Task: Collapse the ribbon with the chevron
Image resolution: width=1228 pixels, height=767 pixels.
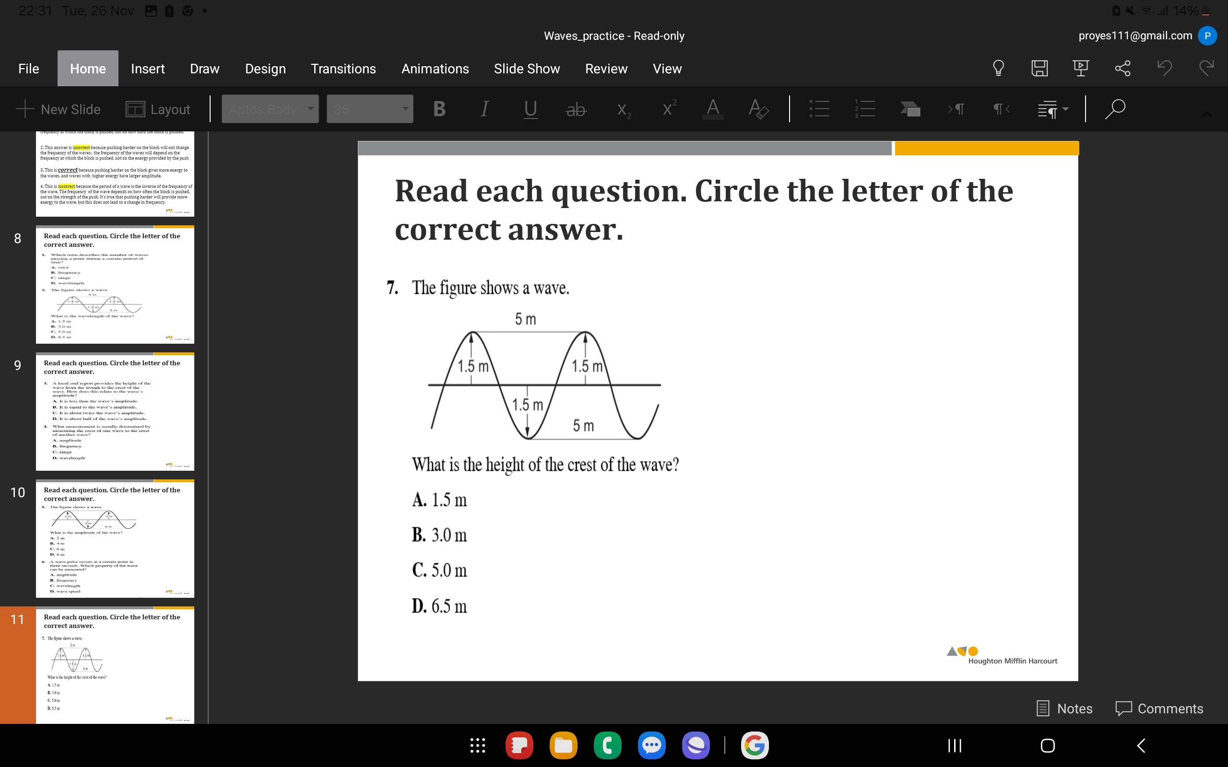Action: tap(1207, 114)
